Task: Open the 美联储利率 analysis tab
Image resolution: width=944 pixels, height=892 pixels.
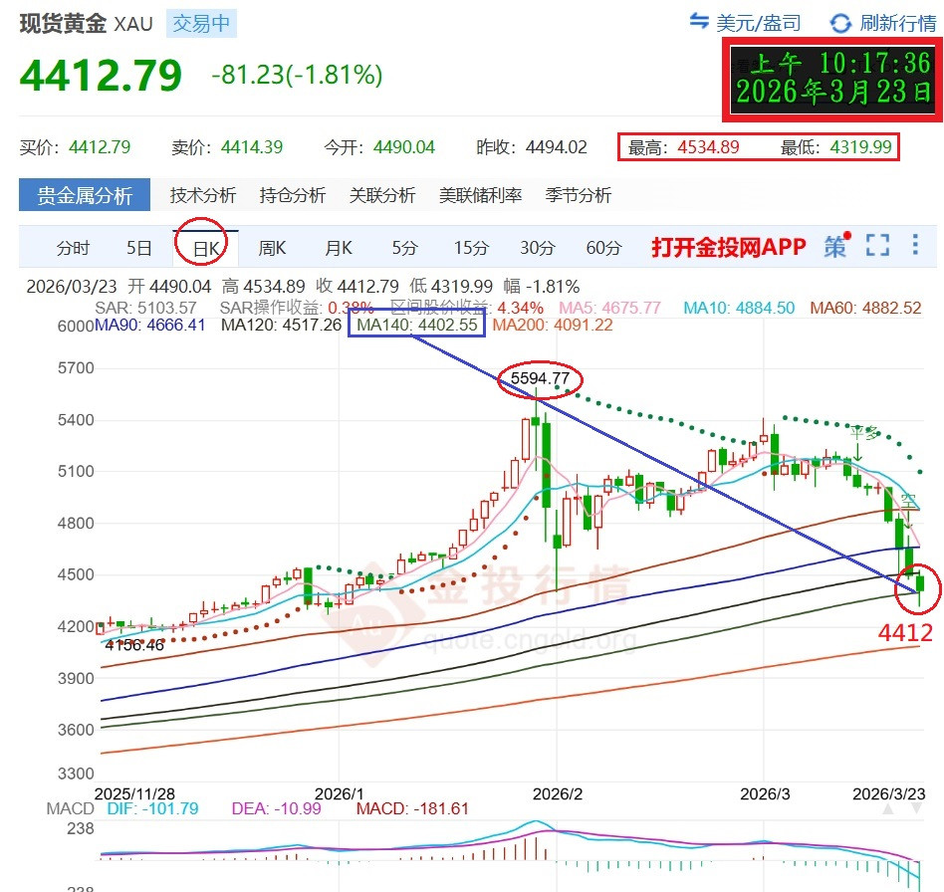Action: click(x=485, y=196)
